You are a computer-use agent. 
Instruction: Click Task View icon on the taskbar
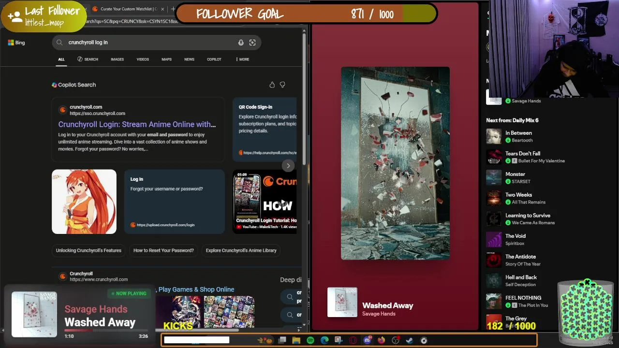pyautogui.click(x=282, y=340)
